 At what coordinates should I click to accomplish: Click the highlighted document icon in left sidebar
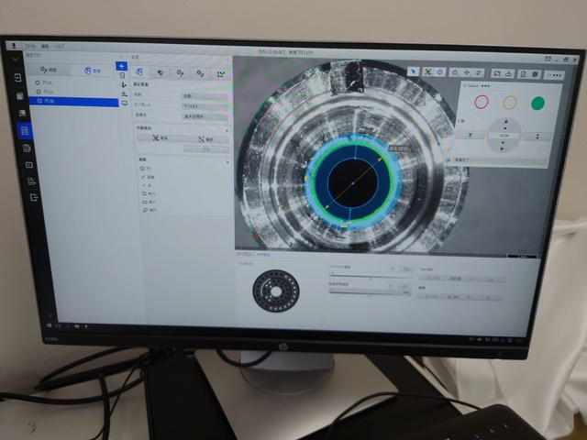[25, 130]
